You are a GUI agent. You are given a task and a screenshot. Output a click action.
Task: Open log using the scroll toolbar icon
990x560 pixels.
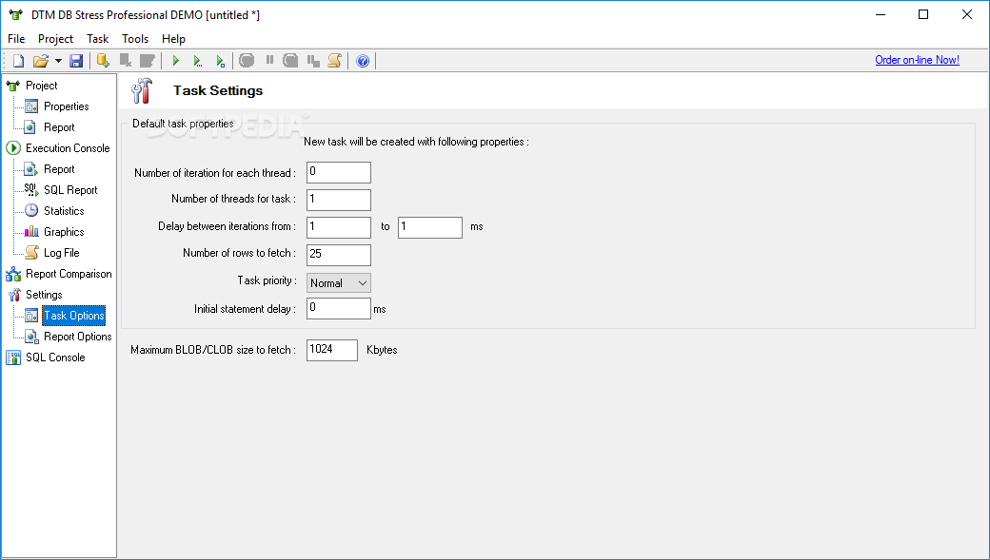[x=335, y=61]
